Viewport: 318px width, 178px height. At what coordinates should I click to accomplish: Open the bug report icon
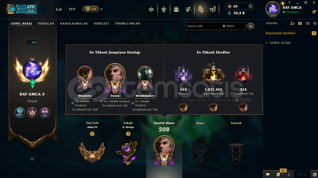coord(314,174)
